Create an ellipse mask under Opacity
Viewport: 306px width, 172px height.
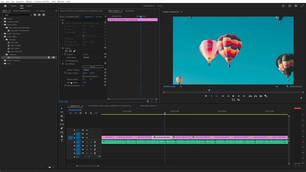pyautogui.click(x=66, y=51)
